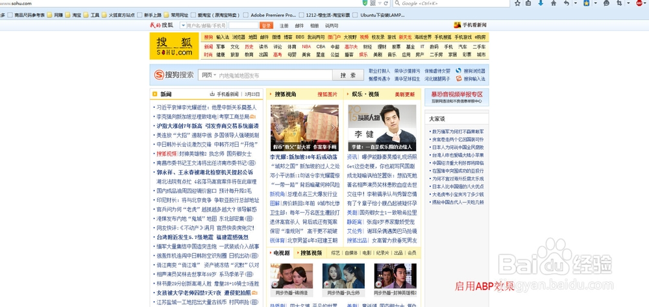Expand the dropdown next to undo arrow
Screen dimensions: 649x307
click(575, 3)
